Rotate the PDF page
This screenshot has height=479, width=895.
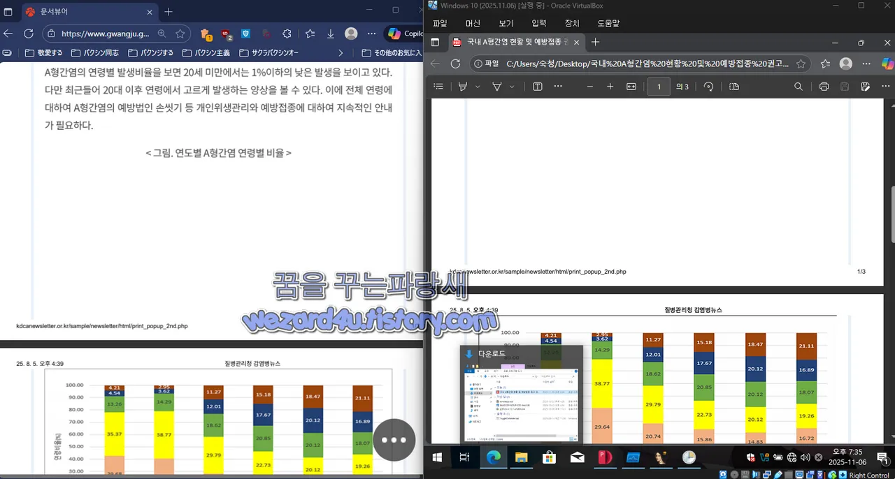tap(708, 87)
